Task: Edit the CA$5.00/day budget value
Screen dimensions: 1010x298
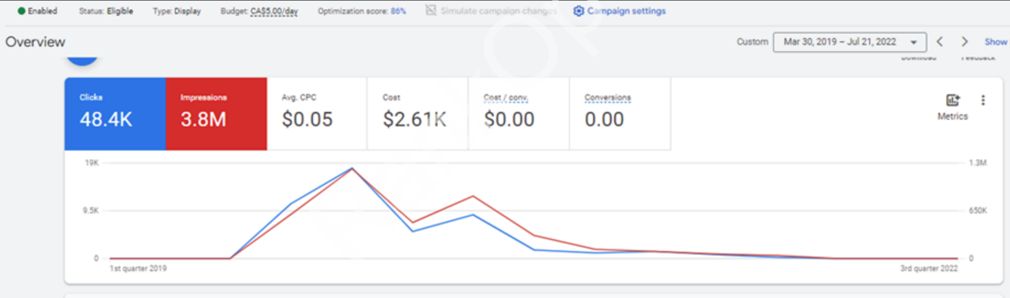Action: (273, 12)
